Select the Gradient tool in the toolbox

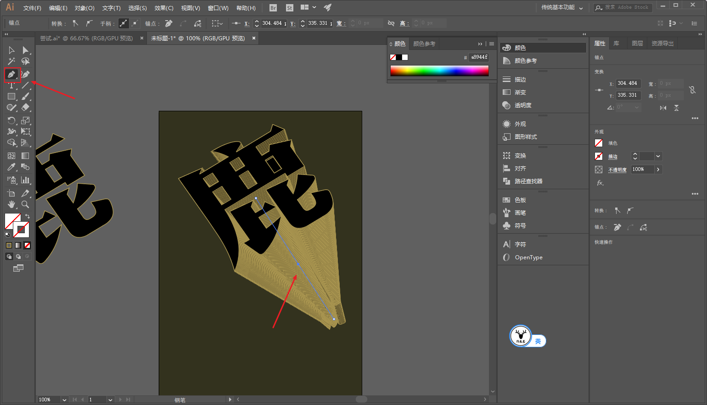click(x=26, y=156)
